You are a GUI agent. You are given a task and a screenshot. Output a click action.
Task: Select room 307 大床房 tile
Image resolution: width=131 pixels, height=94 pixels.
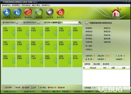(x=37, y=61)
